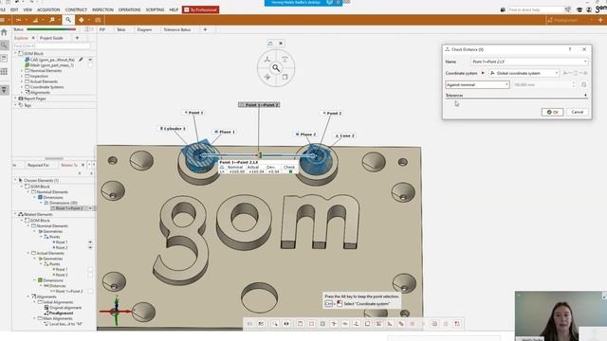
Task: Click the second icon in bottom viewport toolbar
Action: [261, 324]
